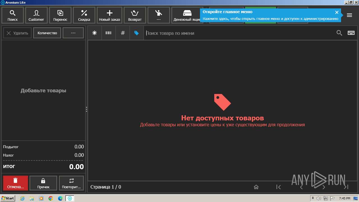This screenshot has width=359, height=202.
Task: Open Chrome from the taskbar
Action: point(51,198)
